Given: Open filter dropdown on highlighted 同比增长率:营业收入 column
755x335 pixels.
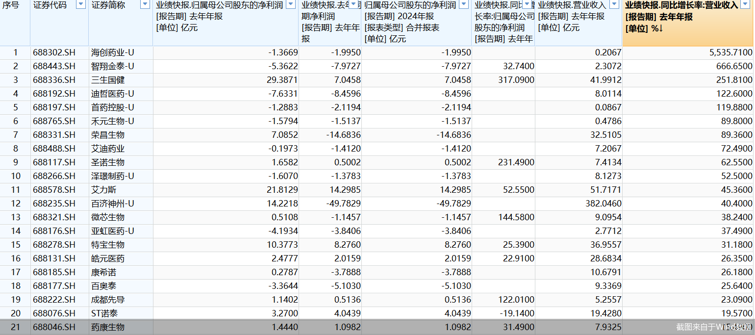Looking at the screenshot, I should [748, 5].
